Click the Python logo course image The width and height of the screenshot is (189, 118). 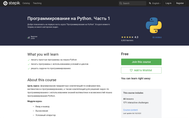[x=154, y=25]
